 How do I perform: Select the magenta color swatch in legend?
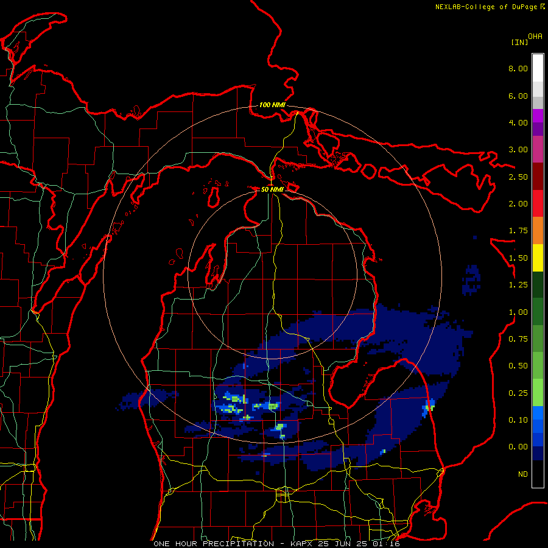[x=538, y=116]
